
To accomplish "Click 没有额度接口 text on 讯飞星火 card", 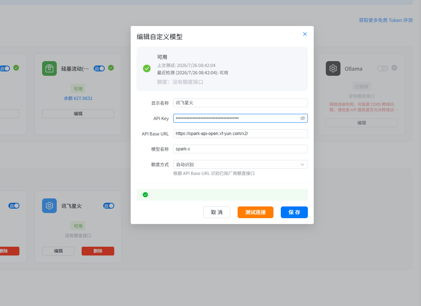I will coord(78,235).
